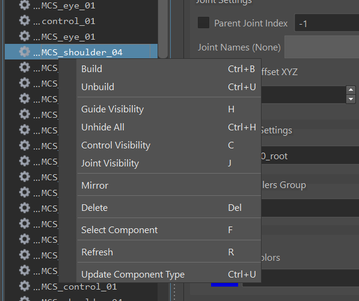359x301 pixels.
Task: Click the Joint Names (None) field
Action: (322, 47)
